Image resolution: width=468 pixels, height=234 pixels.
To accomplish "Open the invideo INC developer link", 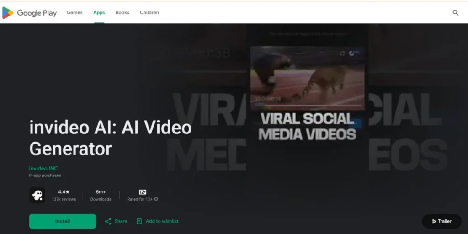I will (x=43, y=168).
